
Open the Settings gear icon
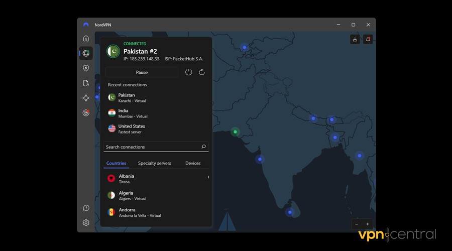click(x=86, y=223)
